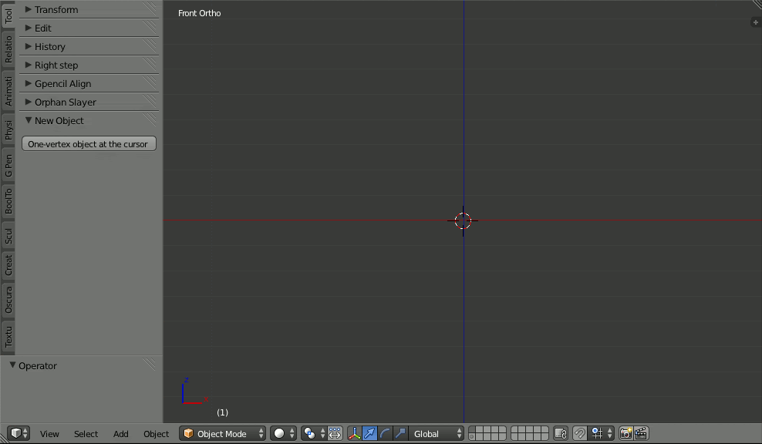Render OpenGL animation with clapperboard icon
Screen dimensions: 762x444
pos(641,433)
